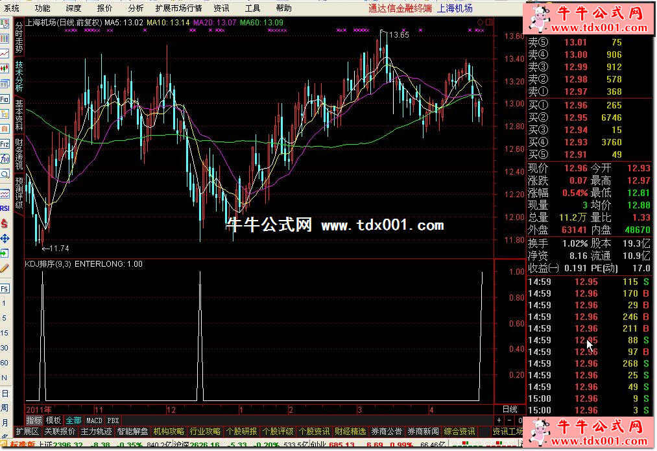The width and height of the screenshot is (657, 451).
Task: Open the 分析 menu
Action: pyautogui.click(x=136, y=8)
